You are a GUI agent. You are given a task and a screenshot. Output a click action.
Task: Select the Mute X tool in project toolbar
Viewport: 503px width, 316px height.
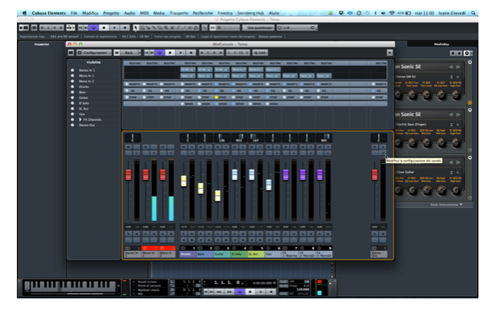[173, 28]
